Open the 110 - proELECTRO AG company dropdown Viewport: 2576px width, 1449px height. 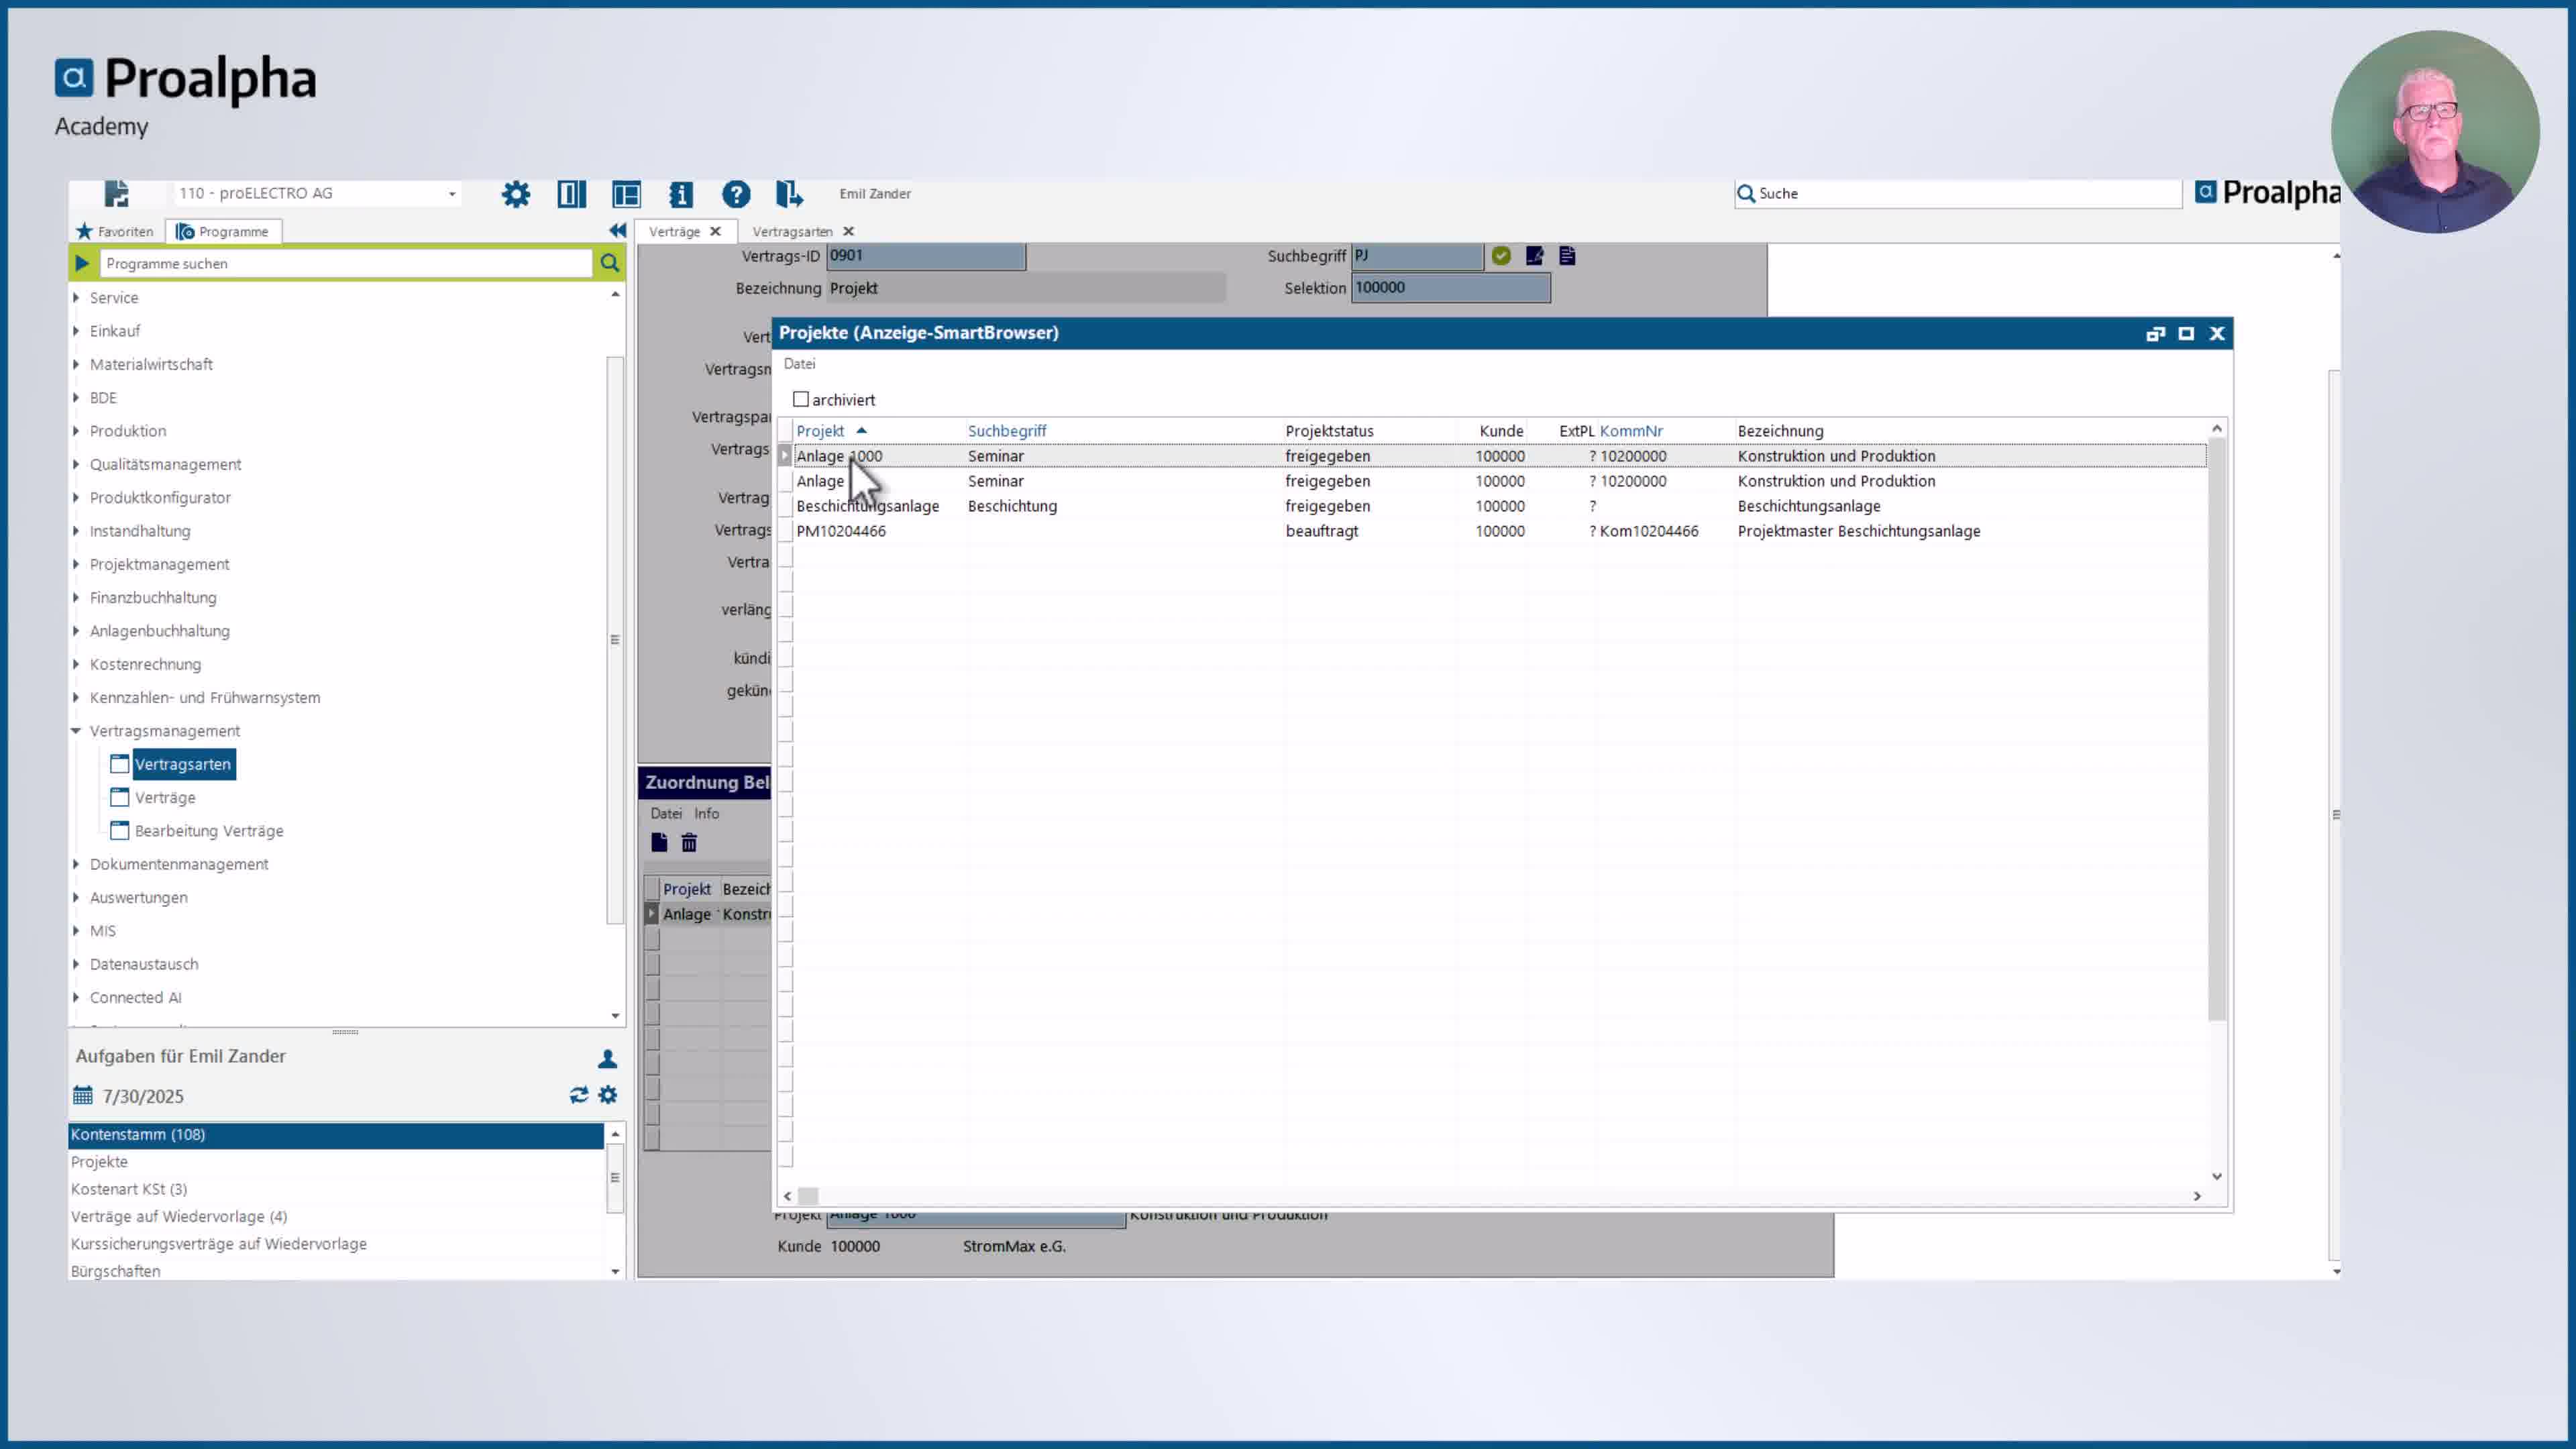tap(452, 194)
